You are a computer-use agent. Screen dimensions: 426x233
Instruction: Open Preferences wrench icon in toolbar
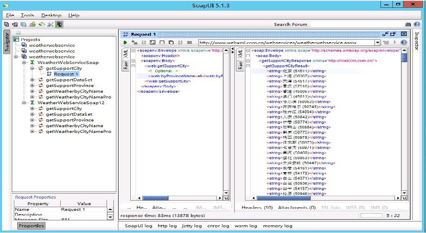pyautogui.click(x=50, y=24)
